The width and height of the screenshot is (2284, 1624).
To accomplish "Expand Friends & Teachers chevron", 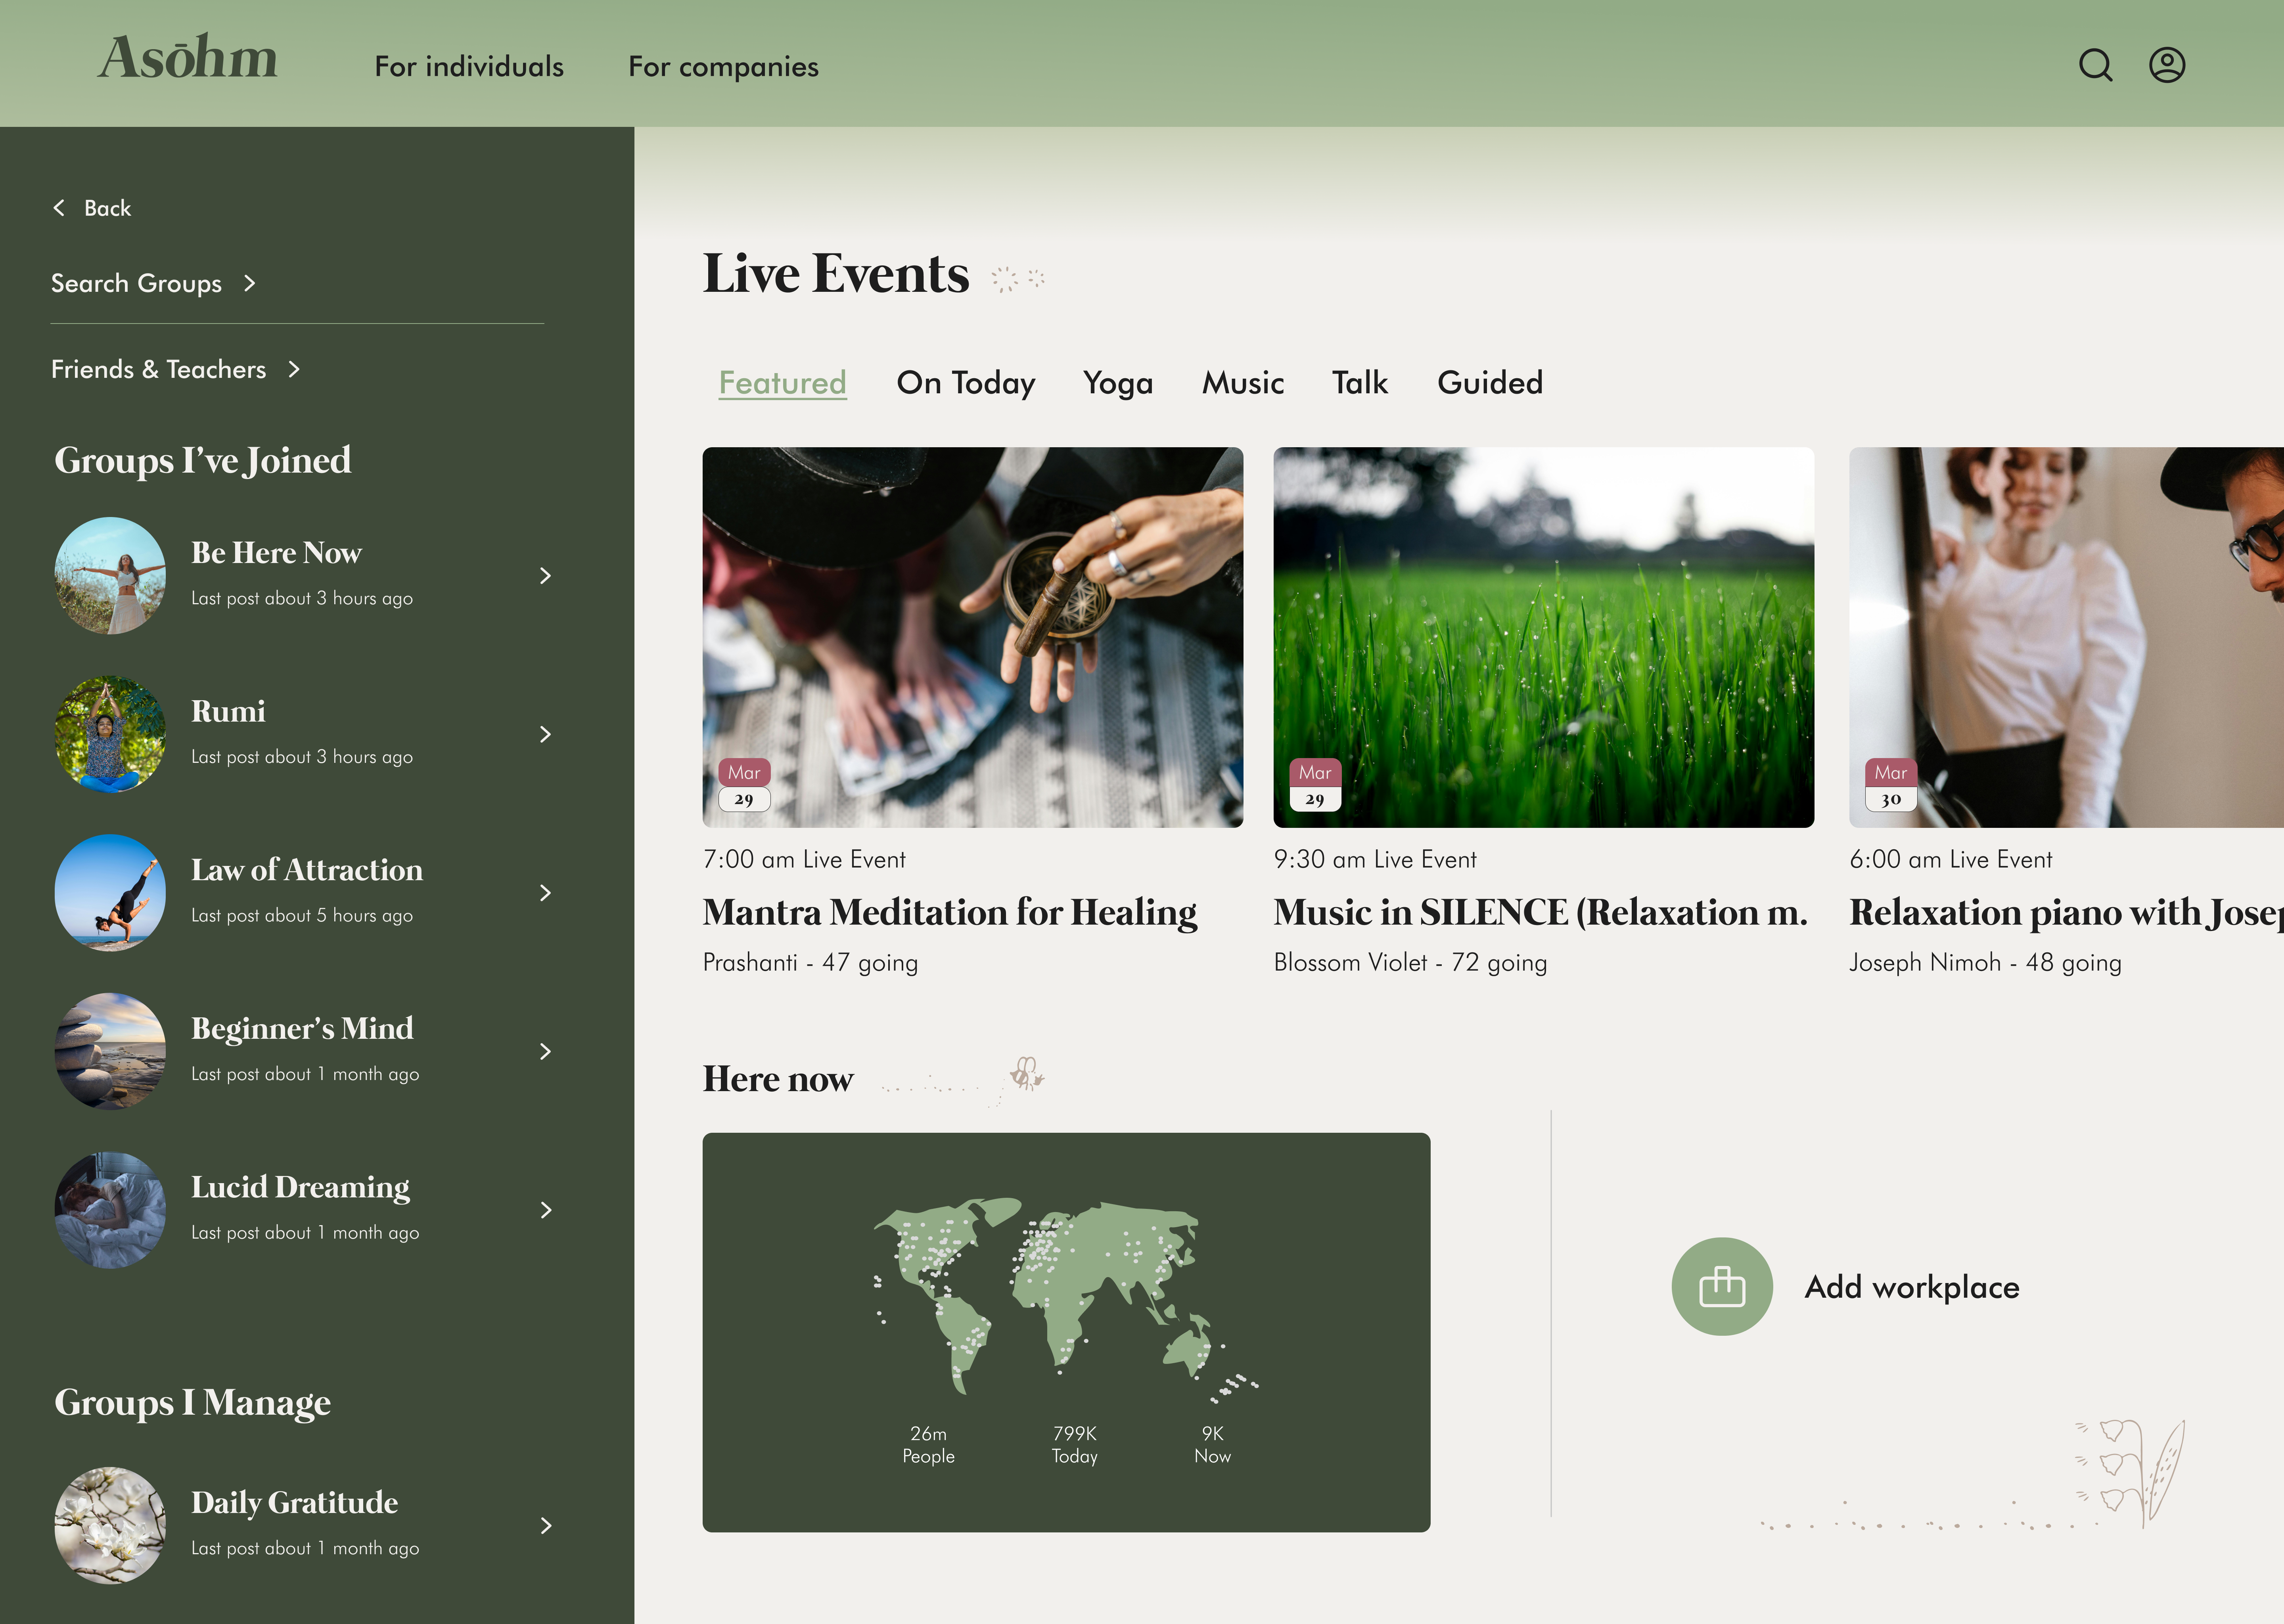I will [x=294, y=370].
